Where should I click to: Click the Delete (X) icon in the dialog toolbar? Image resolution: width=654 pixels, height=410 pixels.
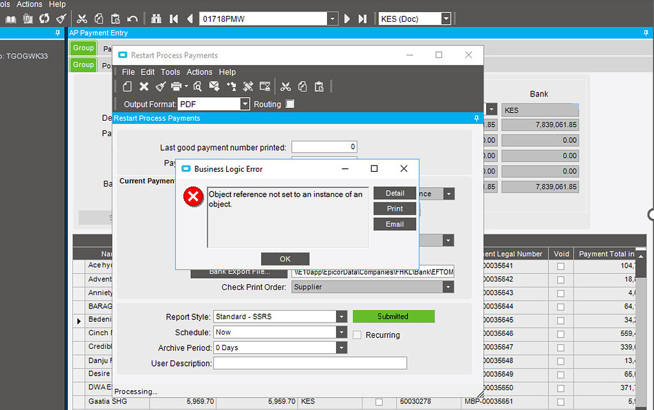click(143, 86)
